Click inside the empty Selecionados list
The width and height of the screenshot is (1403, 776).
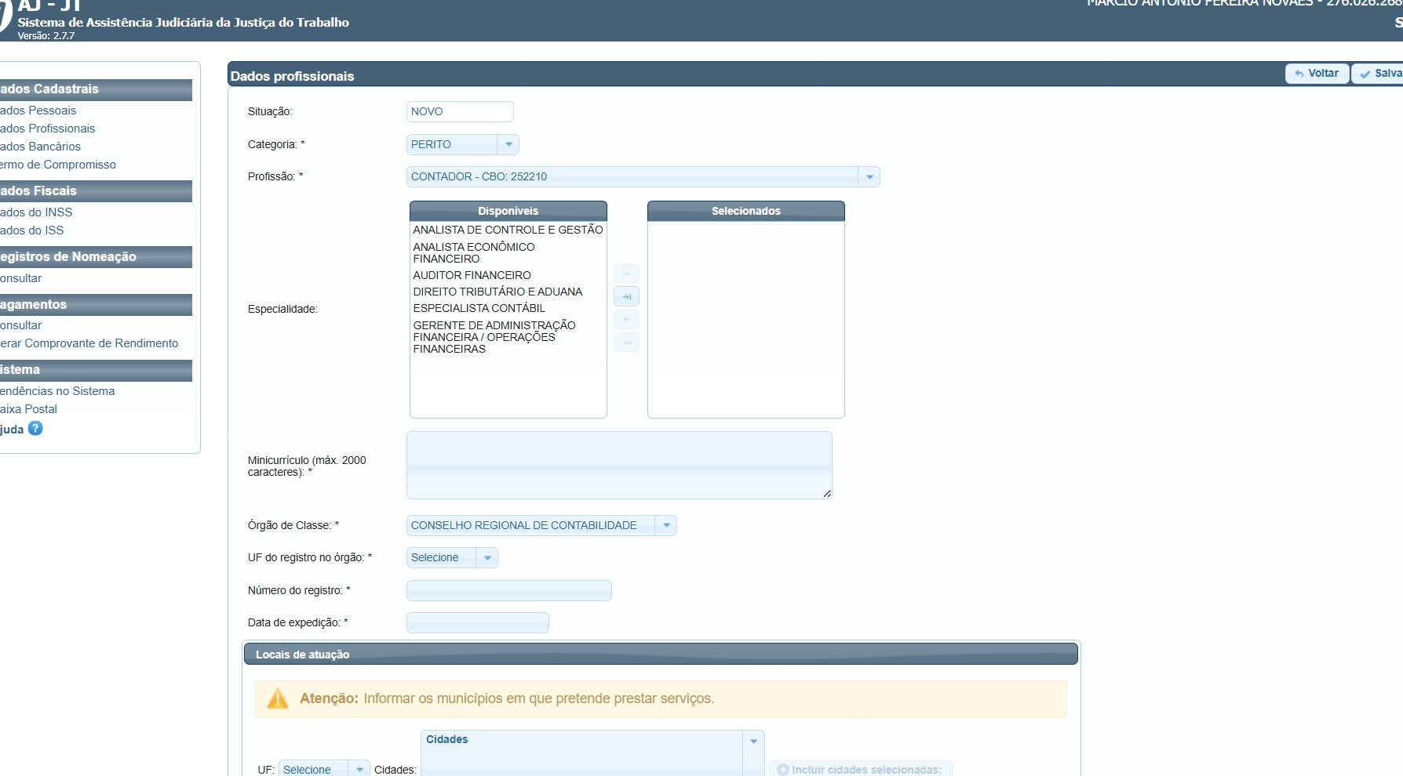(745, 319)
